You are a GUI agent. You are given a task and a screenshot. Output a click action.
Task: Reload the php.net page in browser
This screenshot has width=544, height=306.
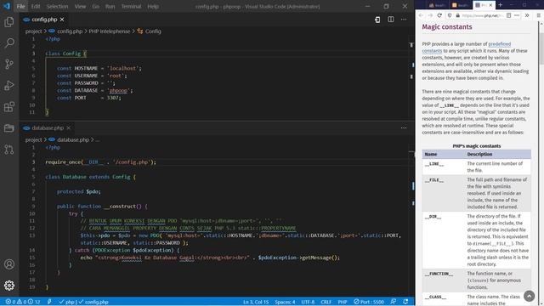click(439, 15)
